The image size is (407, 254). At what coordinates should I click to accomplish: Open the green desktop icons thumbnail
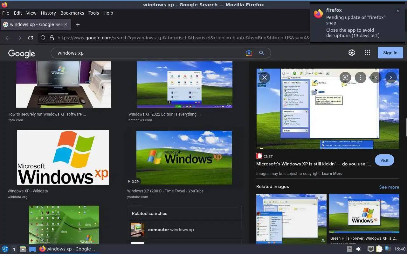64,224
